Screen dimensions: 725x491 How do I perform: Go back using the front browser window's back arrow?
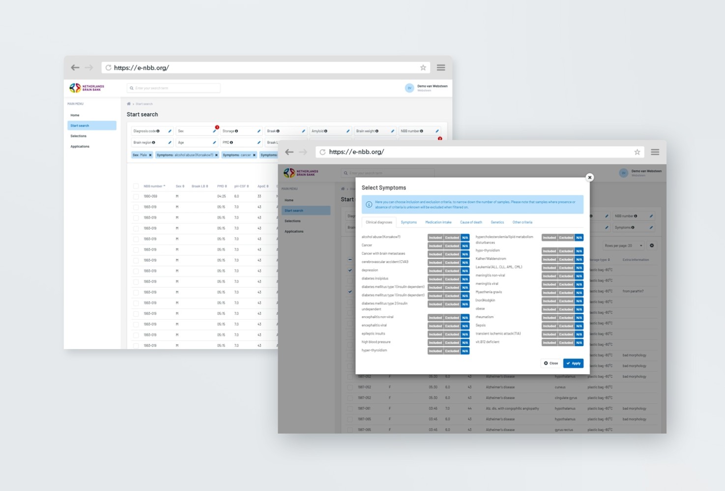[x=290, y=152]
